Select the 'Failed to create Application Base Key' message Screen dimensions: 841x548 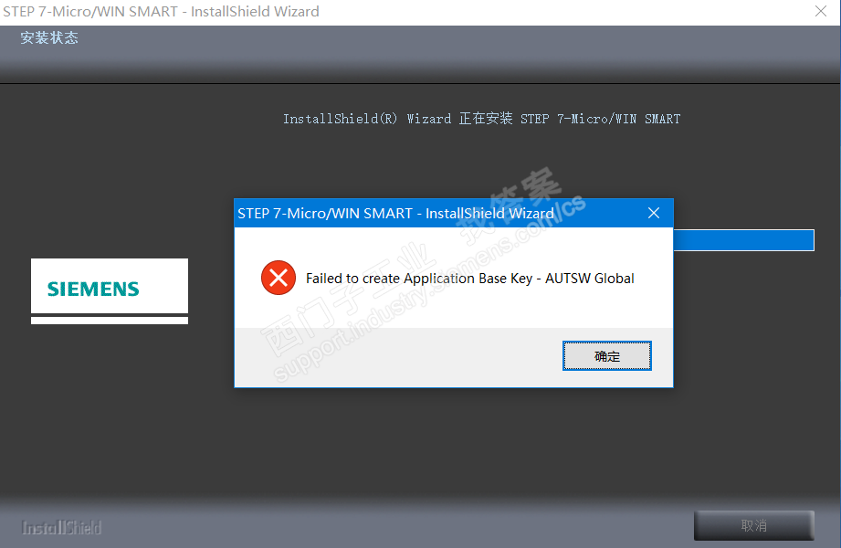tap(419, 278)
